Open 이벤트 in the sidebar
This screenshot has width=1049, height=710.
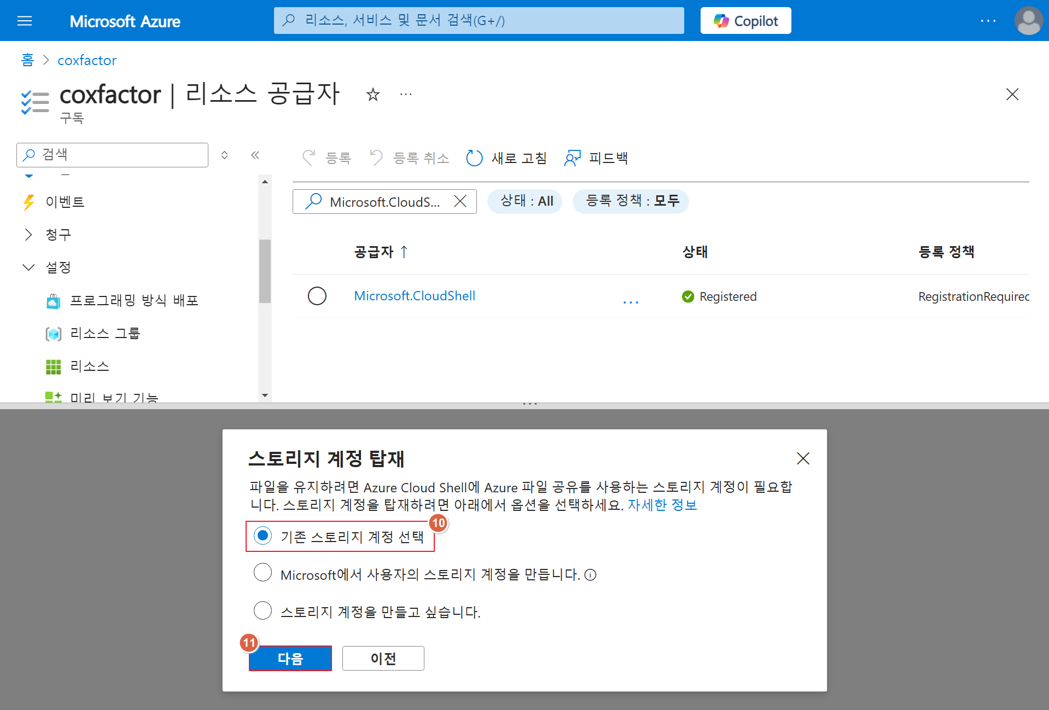(65, 202)
